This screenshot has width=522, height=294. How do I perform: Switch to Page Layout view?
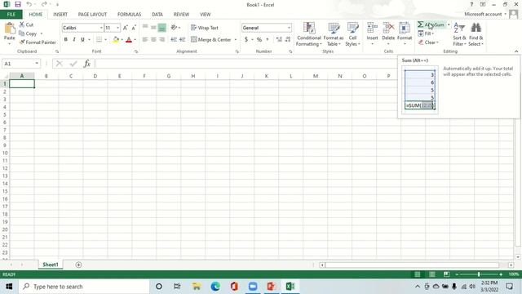tap(431, 274)
